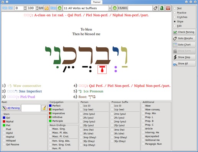Open the '11 All Verbs w/ Suffixes' dropdown

tap(110, 8)
